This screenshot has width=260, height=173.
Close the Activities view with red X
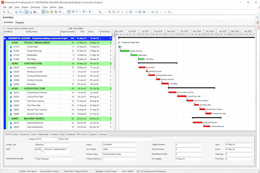(257, 23)
